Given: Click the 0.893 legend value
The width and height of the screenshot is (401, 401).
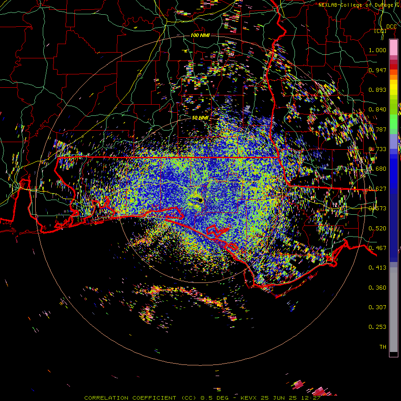Looking at the screenshot, I should (377, 90).
